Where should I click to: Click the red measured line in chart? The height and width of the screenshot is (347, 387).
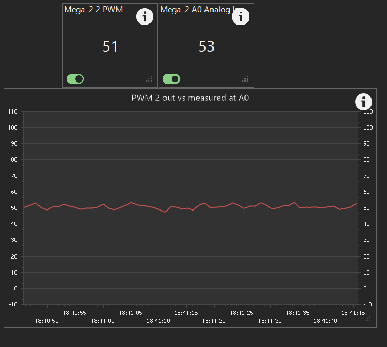click(190, 207)
